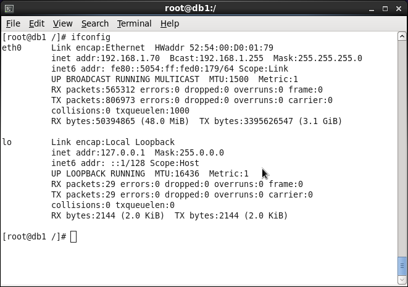Minimize the root@db1 terminal window
The image size is (408, 287).
[x=372, y=9]
